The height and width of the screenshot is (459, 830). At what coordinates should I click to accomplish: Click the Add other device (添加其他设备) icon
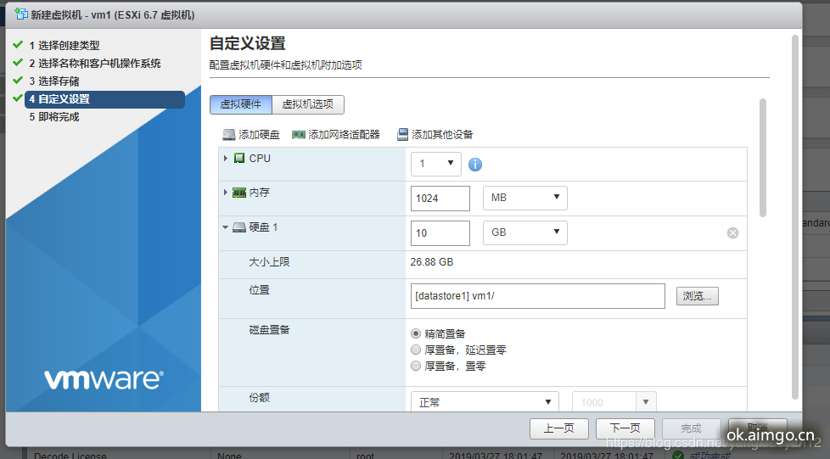click(x=402, y=135)
